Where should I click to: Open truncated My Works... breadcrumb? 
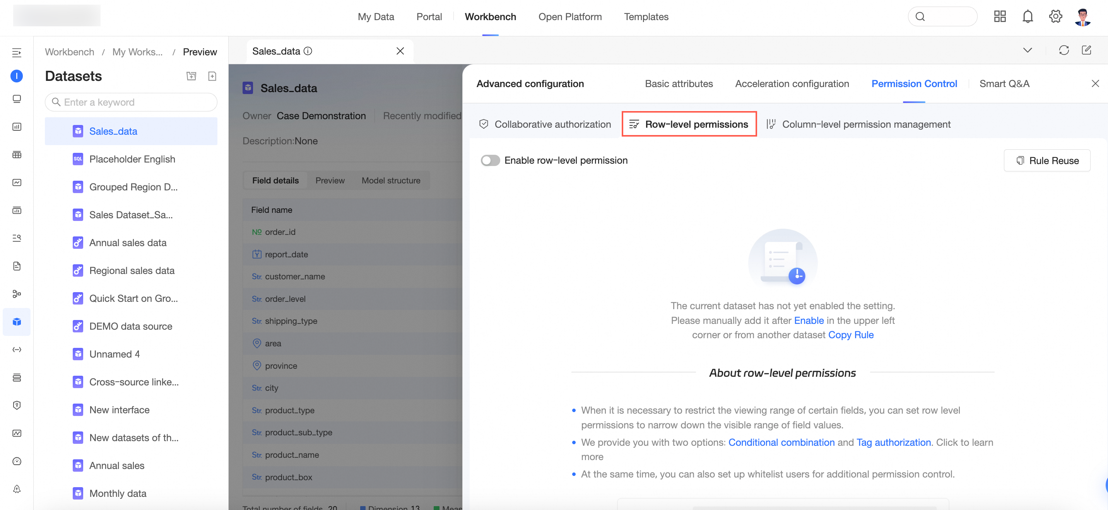click(x=137, y=52)
